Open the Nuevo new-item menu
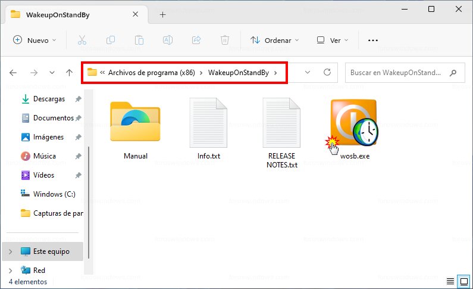 click(x=35, y=40)
